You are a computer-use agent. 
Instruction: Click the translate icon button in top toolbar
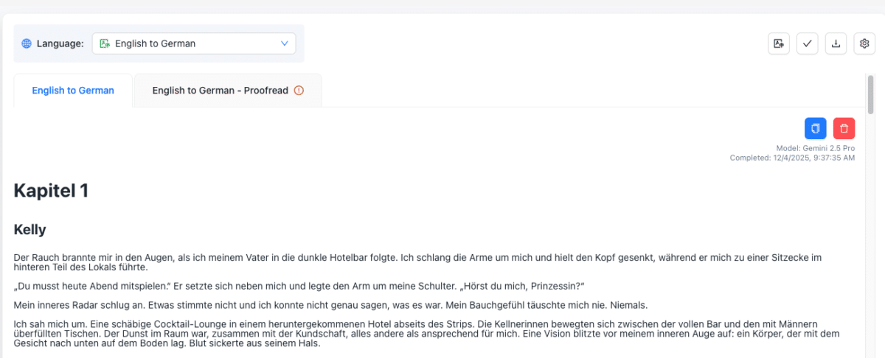(779, 43)
